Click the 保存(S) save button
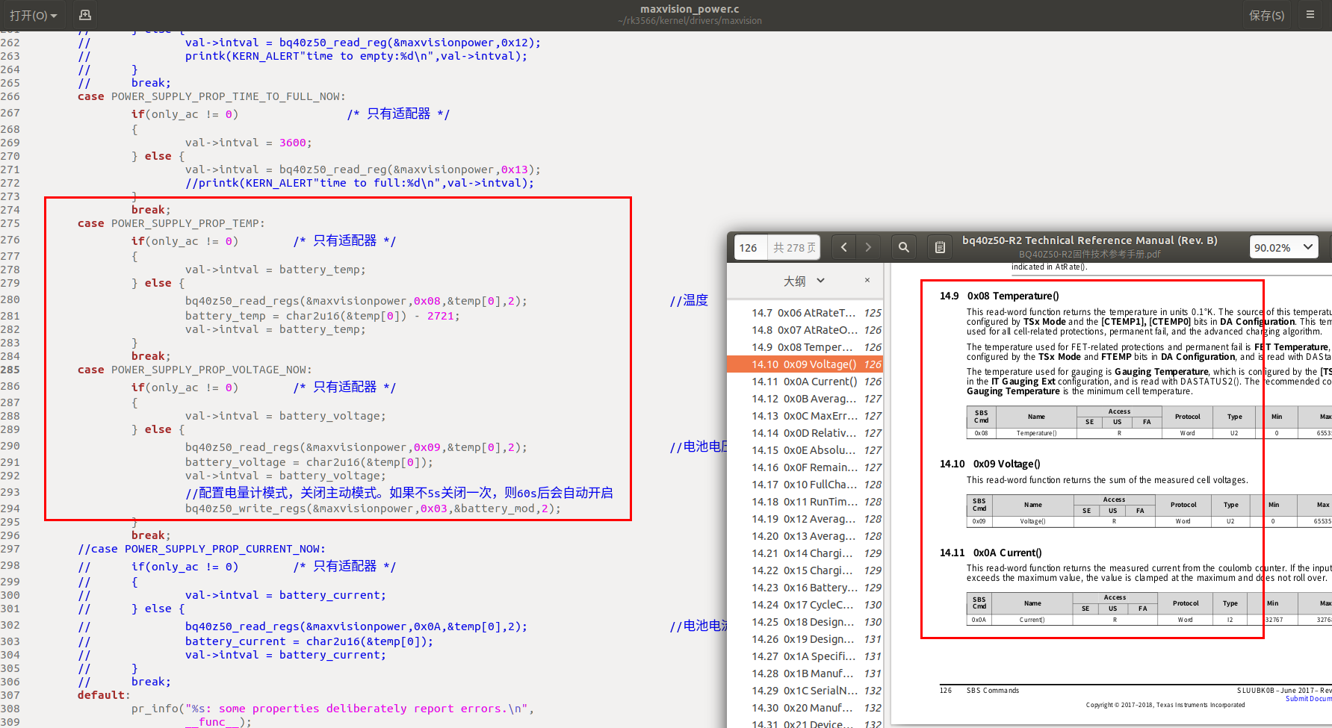The height and width of the screenshot is (728, 1332). 1266,15
